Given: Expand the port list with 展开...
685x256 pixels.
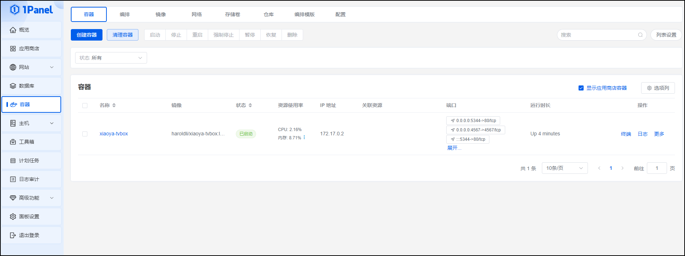Looking at the screenshot, I should pyautogui.click(x=454, y=148).
